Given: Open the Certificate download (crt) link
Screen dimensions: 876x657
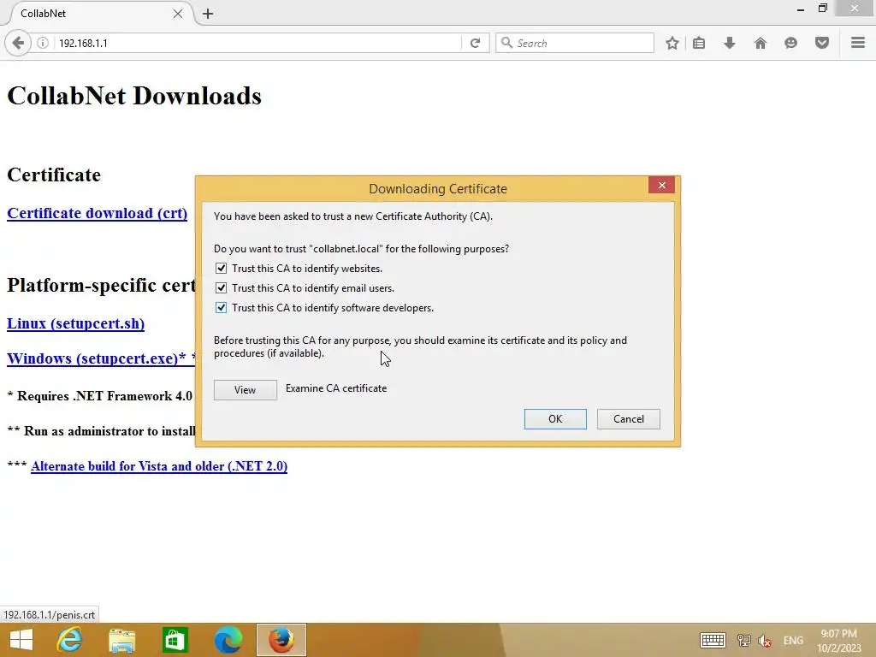Looking at the screenshot, I should [x=98, y=213].
